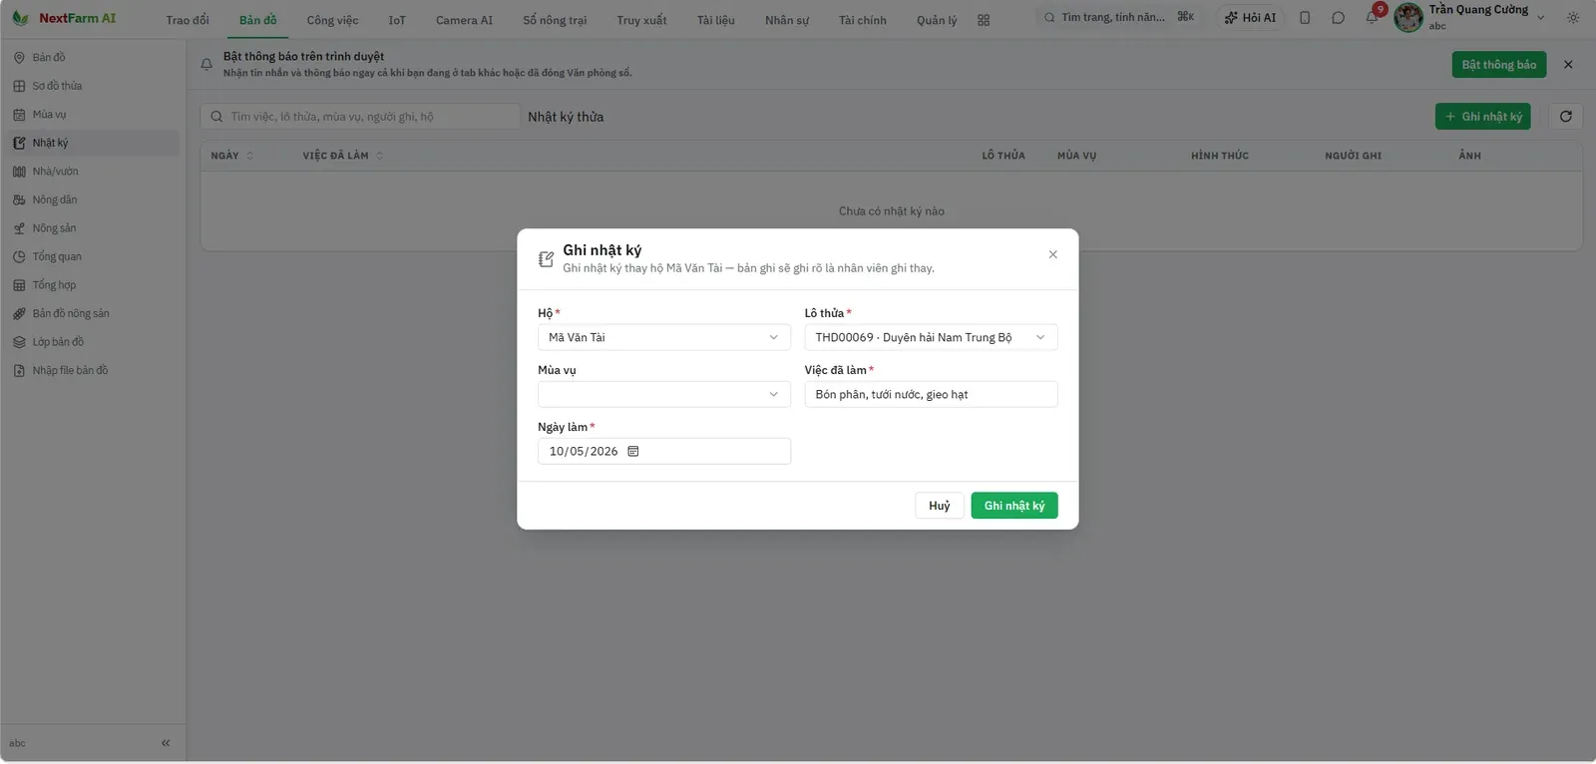1596x764 pixels.
Task: Expand the Trần Quang Cường account menu chevron
Action: pyautogui.click(x=1540, y=18)
